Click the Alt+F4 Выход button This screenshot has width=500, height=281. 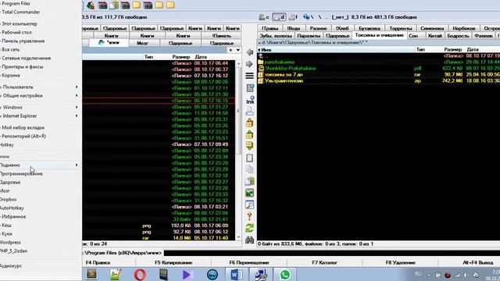click(477, 262)
